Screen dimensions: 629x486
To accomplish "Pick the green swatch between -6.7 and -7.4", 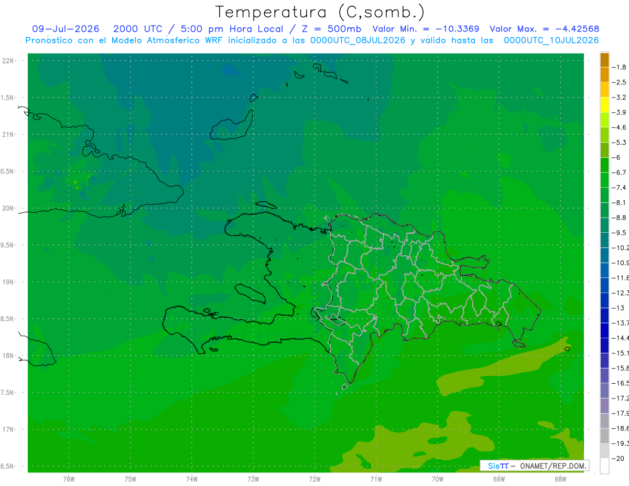I will pyautogui.click(x=604, y=180).
